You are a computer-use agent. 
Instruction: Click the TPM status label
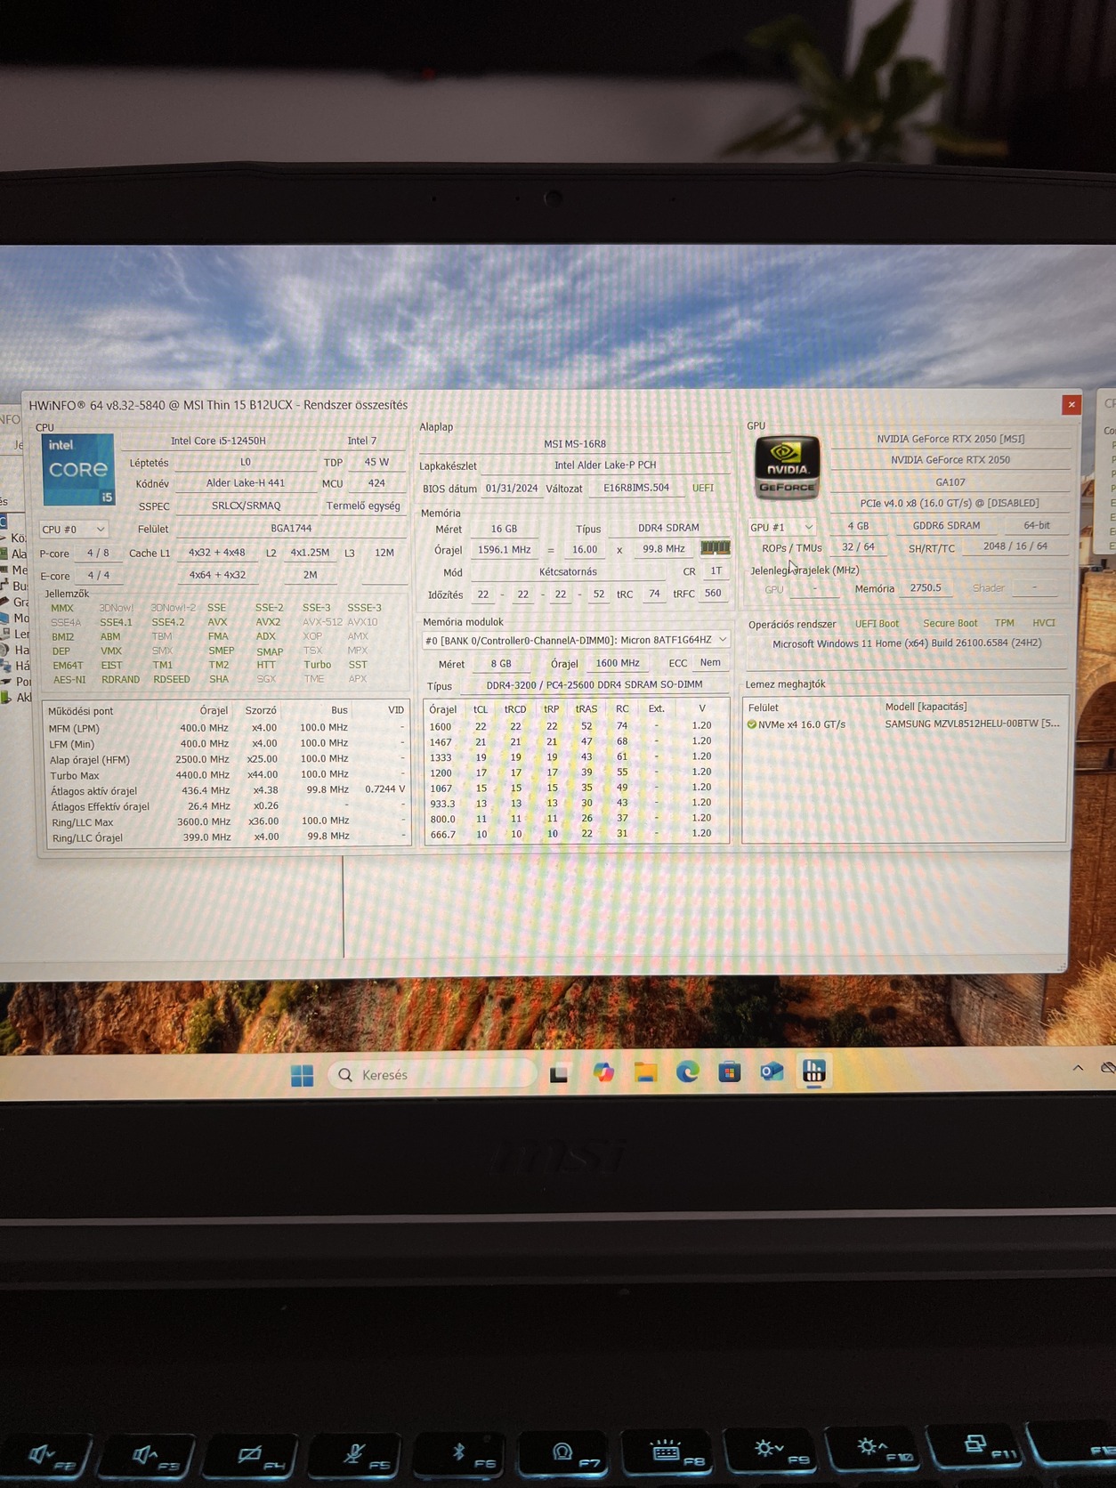click(x=1004, y=623)
